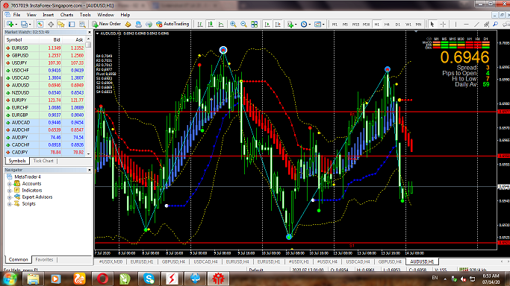Switch to the Favorites tab in Navigator
This screenshot has width=510, height=286.
pos(44,259)
